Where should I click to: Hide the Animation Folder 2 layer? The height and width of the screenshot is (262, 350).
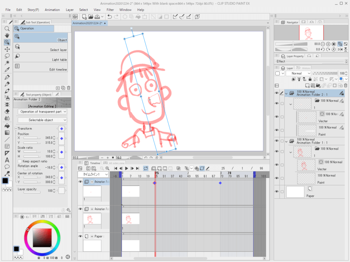point(277,93)
